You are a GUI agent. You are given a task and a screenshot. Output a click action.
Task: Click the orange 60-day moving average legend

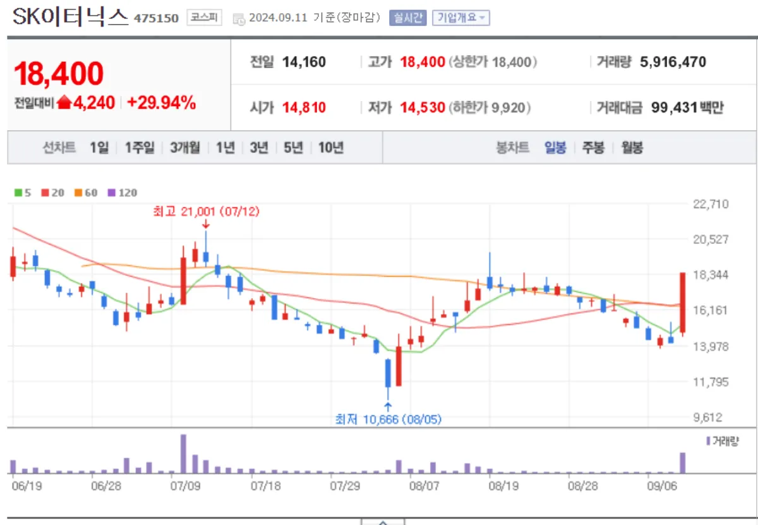[86, 193]
